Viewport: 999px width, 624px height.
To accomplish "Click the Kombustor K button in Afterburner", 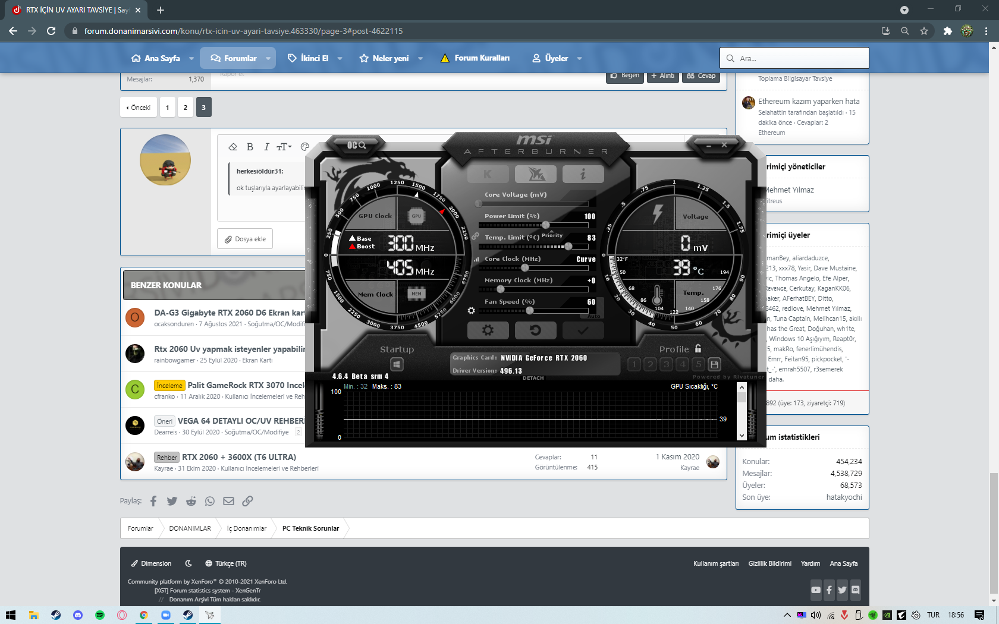I will tap(488, 174).
